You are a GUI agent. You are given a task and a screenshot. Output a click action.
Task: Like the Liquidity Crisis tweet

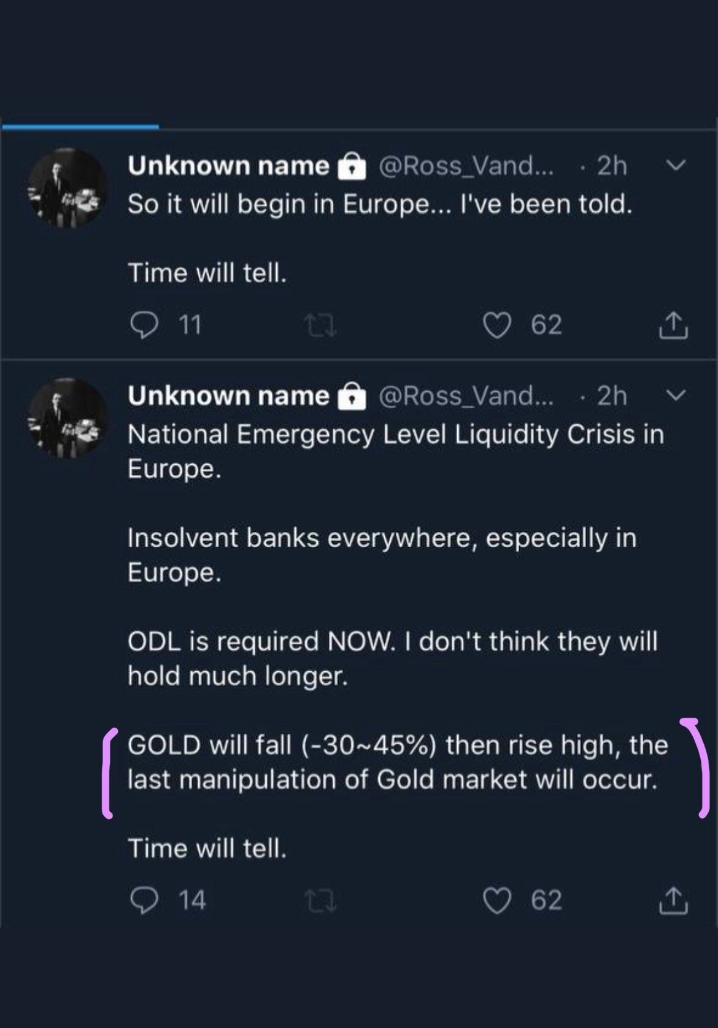496,900
